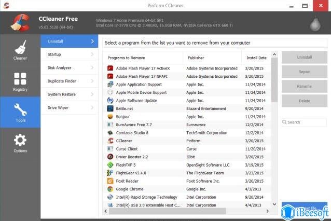Click the Battle.net program icon
331x221 pixels.
point(110,108)
